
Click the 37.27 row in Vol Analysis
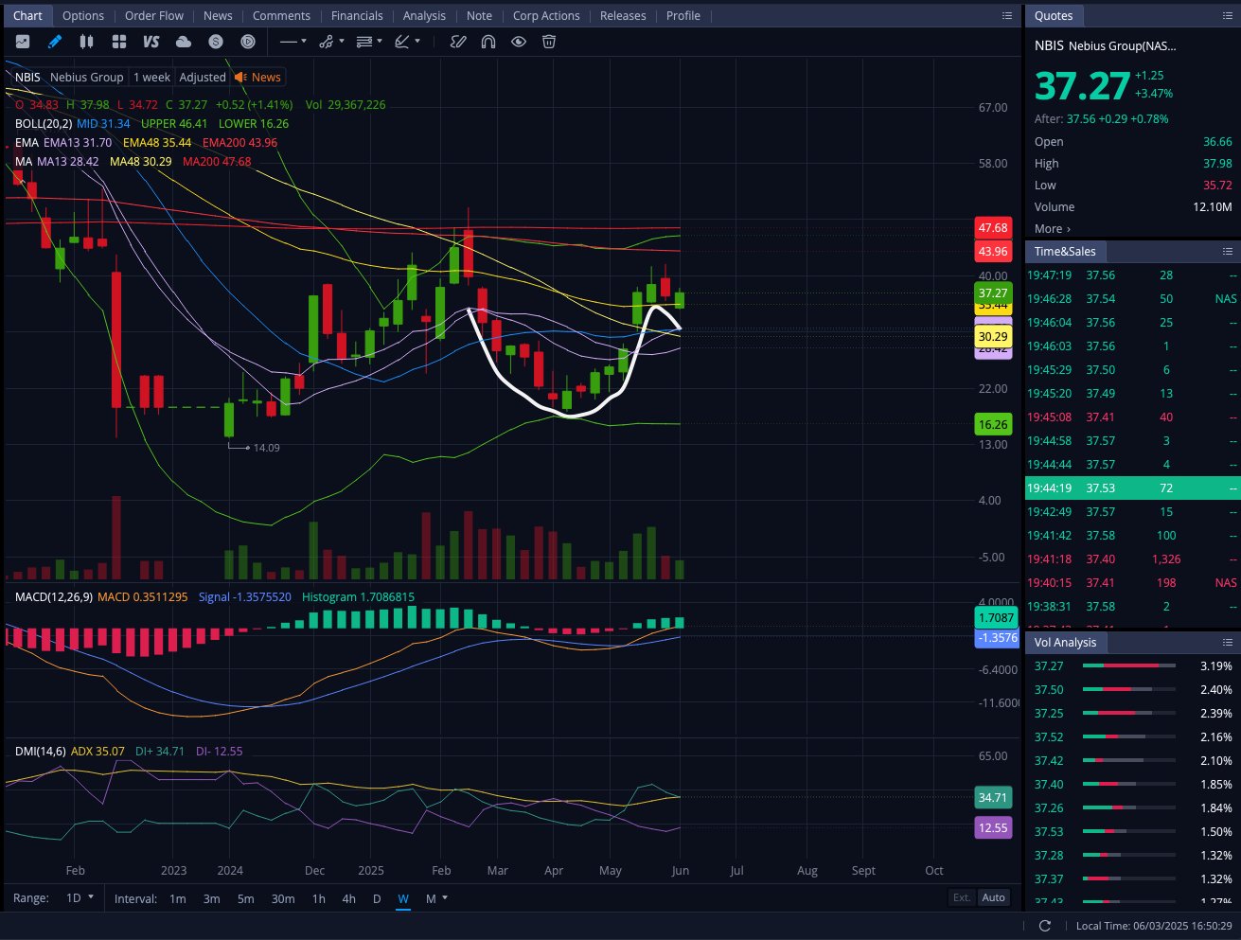pyautogui.click(x=1132, y=666)
